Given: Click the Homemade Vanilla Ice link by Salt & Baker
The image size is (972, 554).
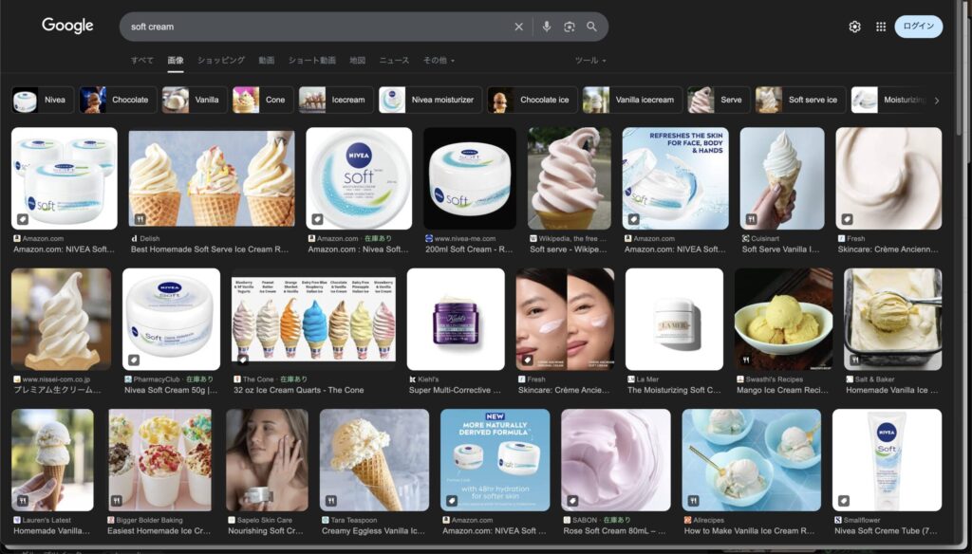Looking at the screenshot, I should [892, 390].
